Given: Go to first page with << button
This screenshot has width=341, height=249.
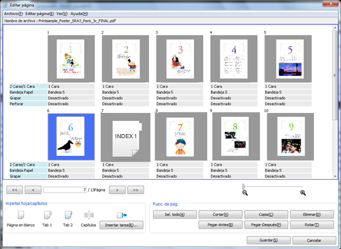Looking at the screenshot, I should point(15,190).
